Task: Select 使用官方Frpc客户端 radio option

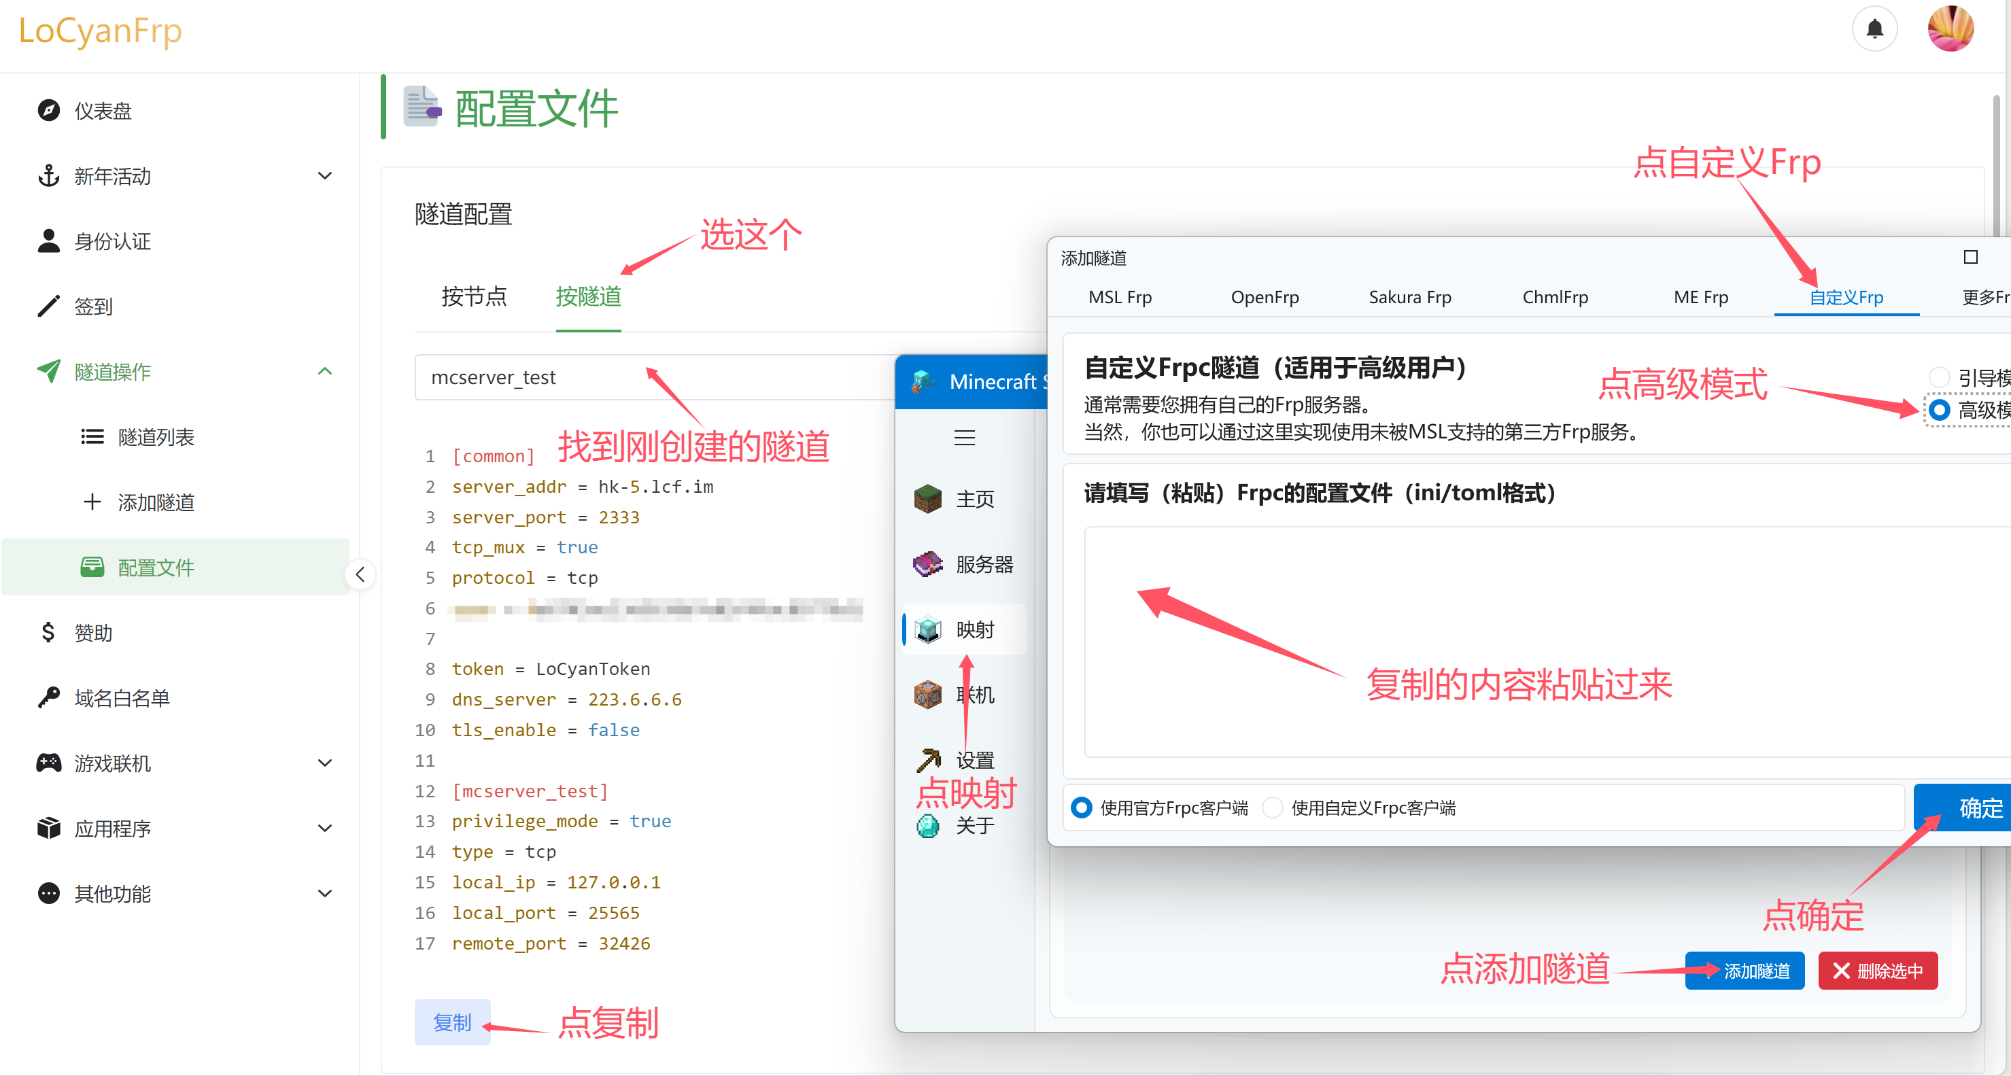Action: click(x=1081, y=808)
